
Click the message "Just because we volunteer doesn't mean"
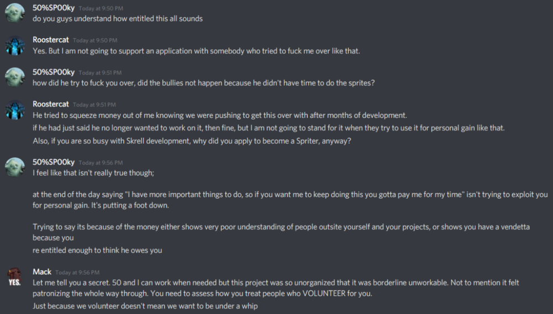[145, 306]
